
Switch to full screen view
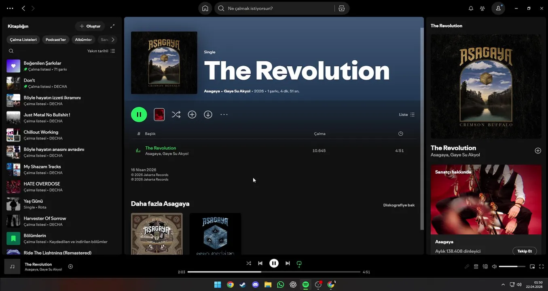tap(542, 266)
